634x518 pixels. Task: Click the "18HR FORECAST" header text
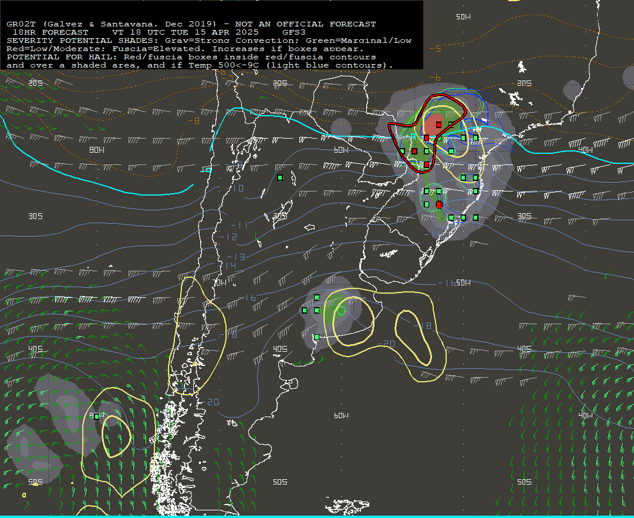pyautogui.click(x=50, y=32)
